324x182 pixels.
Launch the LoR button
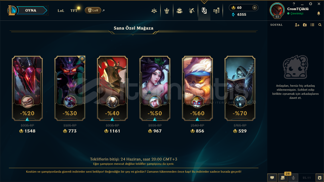pos(93,10)
